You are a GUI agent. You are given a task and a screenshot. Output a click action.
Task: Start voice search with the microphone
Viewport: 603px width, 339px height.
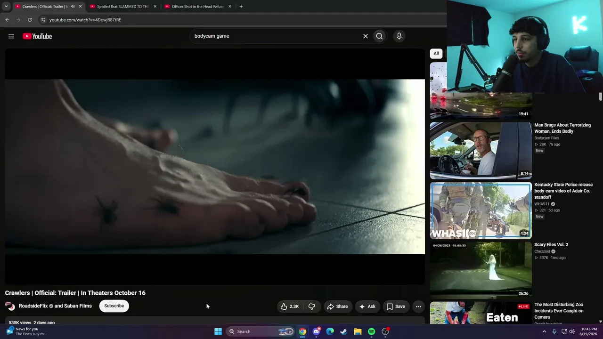click(x=399, y=36)
